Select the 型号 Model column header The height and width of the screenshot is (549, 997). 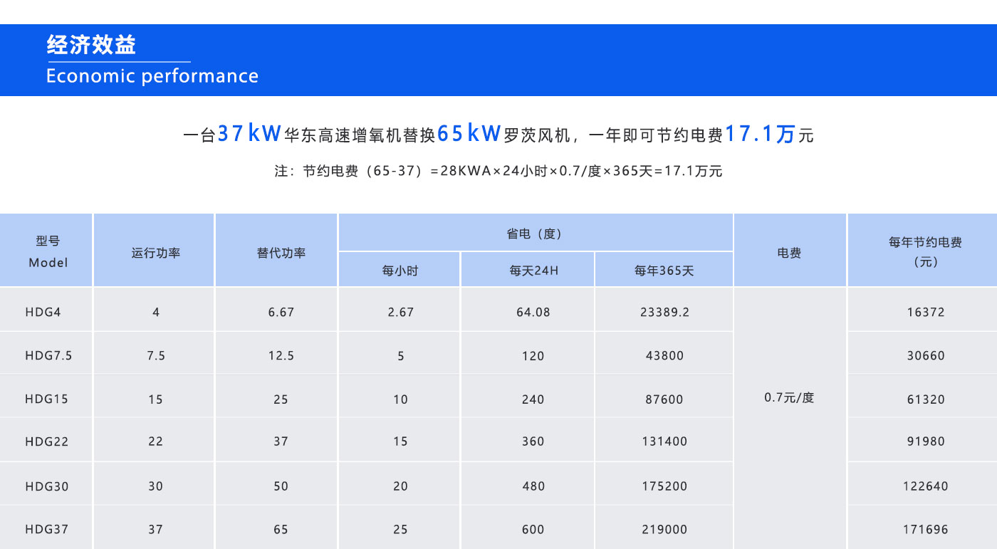pos(48,251)
